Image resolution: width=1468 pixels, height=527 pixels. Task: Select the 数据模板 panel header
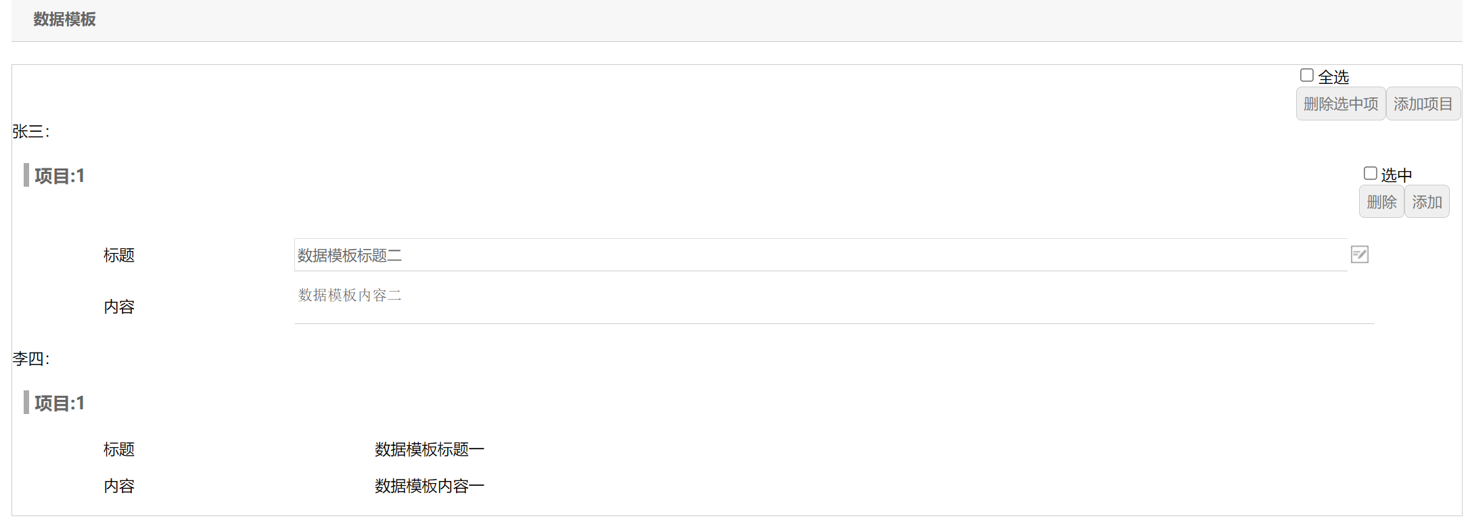[x=65, y=20]
